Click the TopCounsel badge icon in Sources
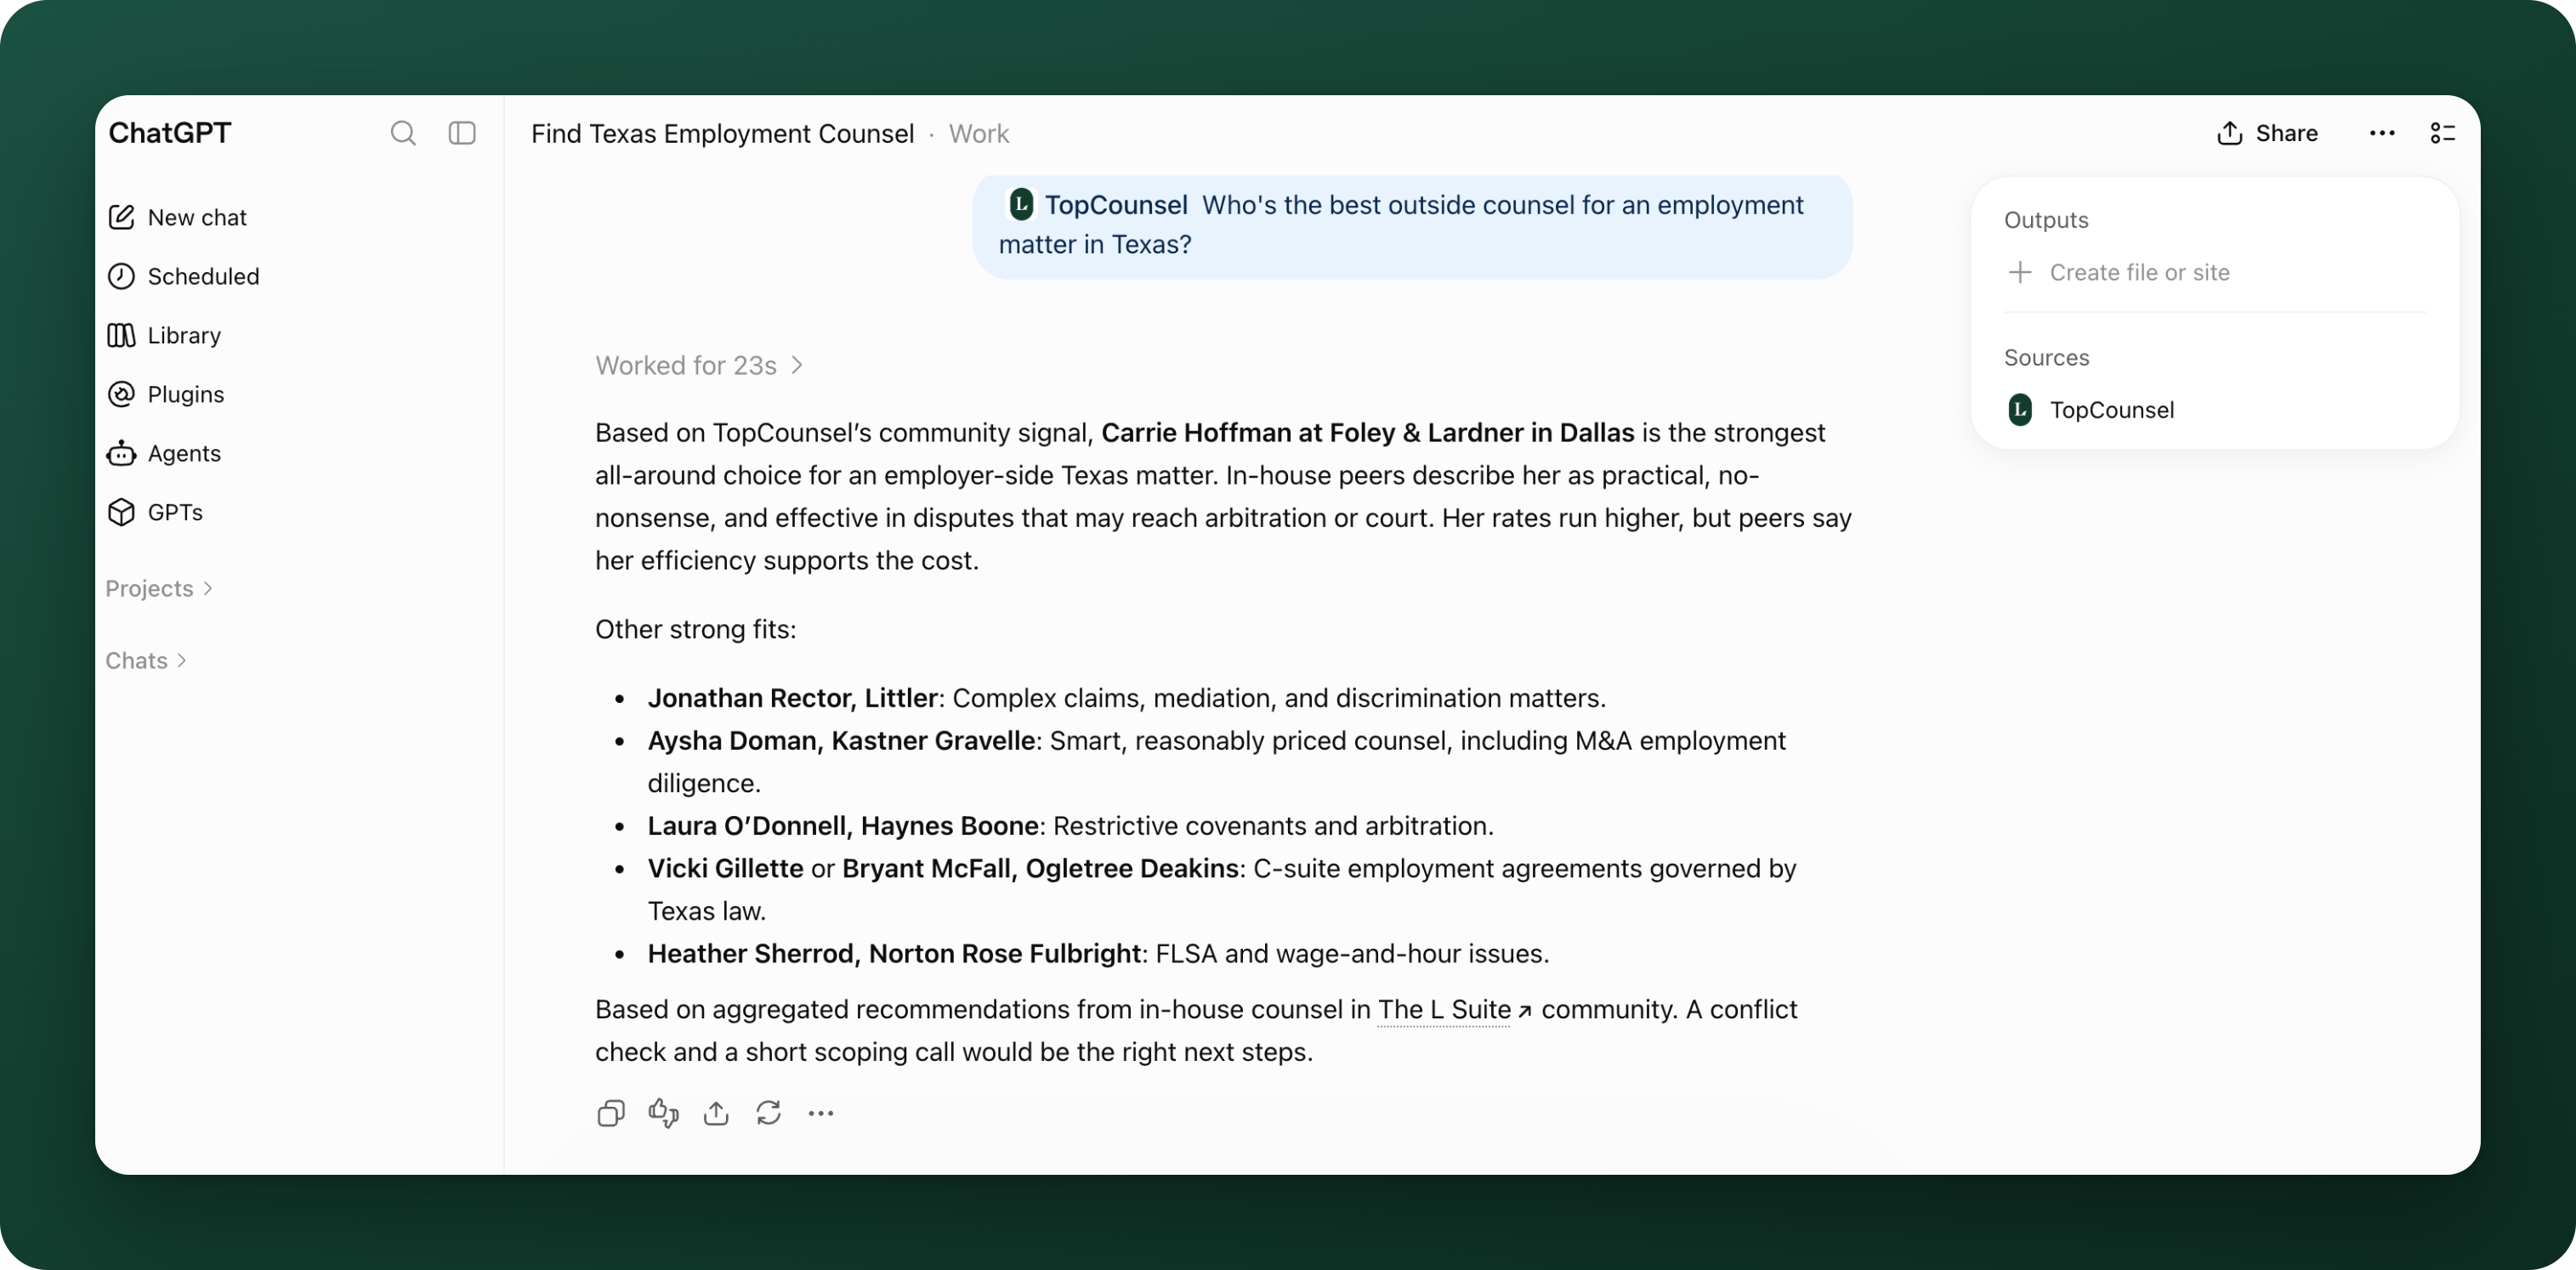This screenshot has height=1270, width=2576. click(x=2020, y=410)
